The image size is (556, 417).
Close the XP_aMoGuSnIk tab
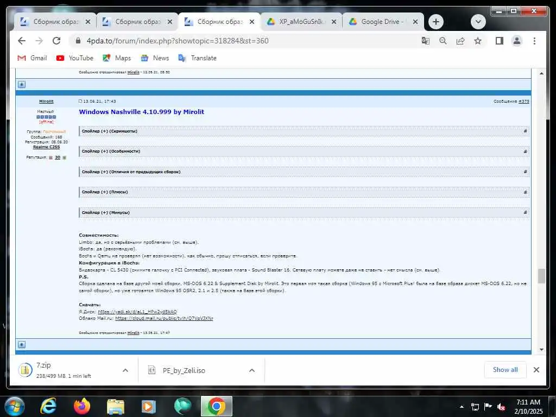pyautogui.click(x=334, y=22)
